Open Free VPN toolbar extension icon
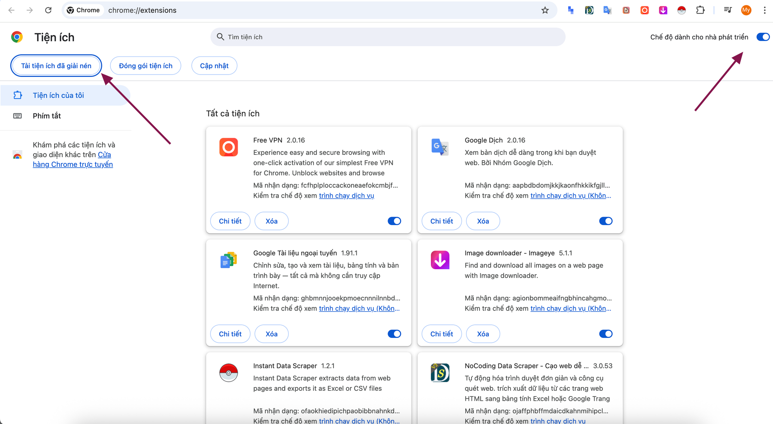 pos(645,10)
